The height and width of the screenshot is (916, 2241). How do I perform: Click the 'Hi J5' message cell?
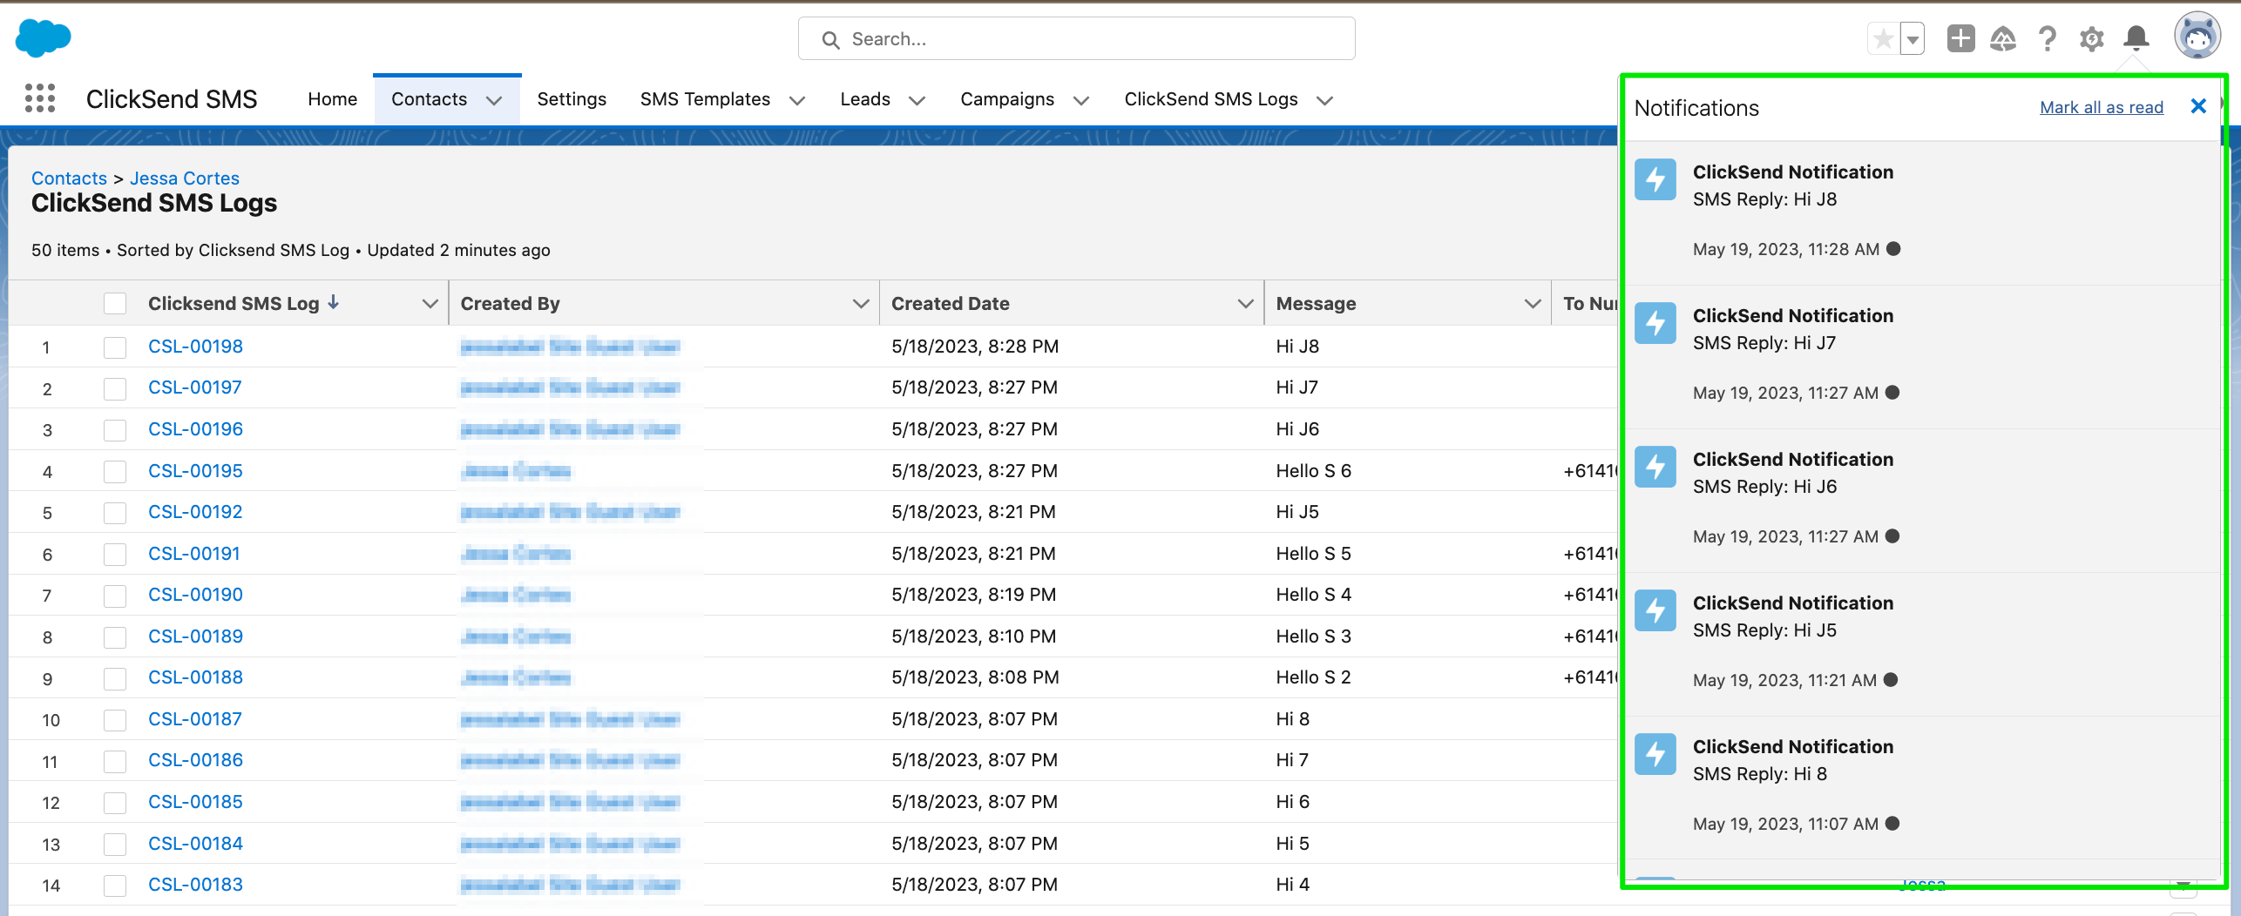(x=1297, y=511)
